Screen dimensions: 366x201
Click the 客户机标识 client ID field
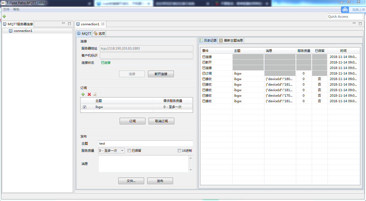(x=146, y=56)
